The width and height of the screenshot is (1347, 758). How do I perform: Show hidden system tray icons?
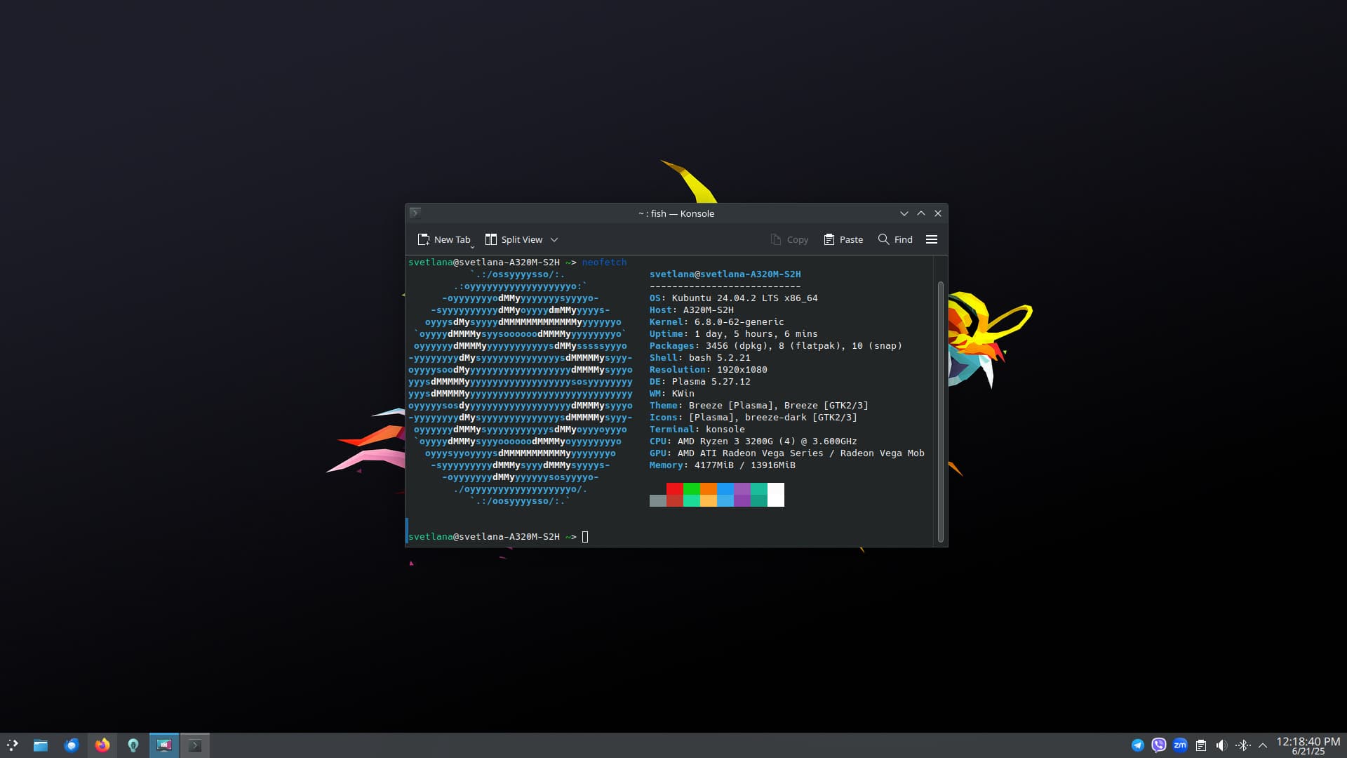[x=1263, y=745]
